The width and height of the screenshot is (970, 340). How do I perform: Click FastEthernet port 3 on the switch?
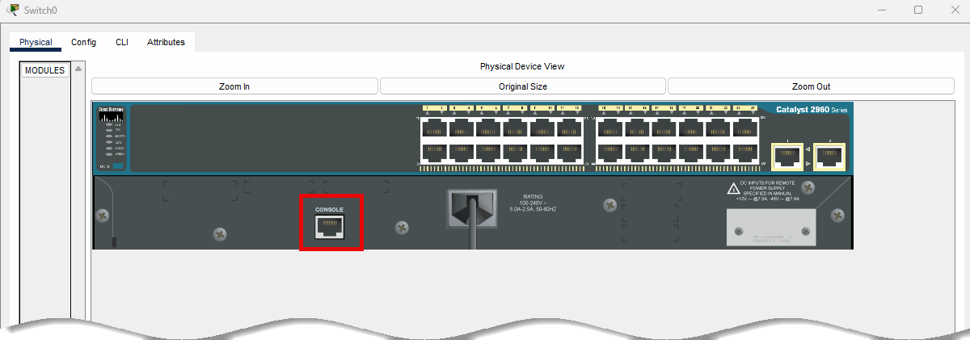tap(462, 128)
